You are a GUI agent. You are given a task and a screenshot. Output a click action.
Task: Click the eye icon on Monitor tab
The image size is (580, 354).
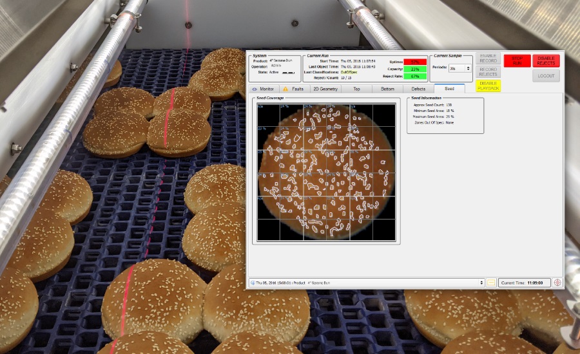coord(255,89)
